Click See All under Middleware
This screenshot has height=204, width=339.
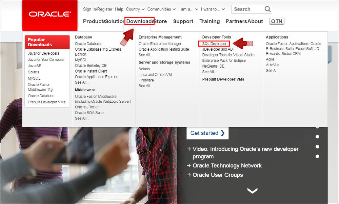click(x=82, y=118)
